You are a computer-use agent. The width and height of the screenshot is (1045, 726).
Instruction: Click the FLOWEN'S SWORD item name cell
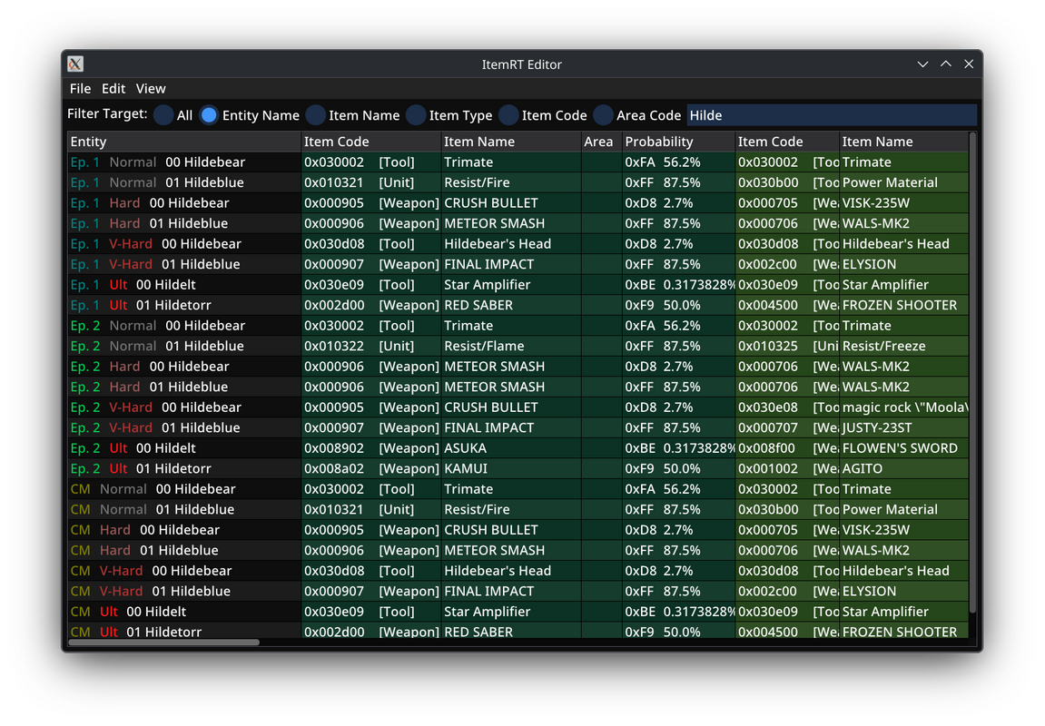(903, 448)
